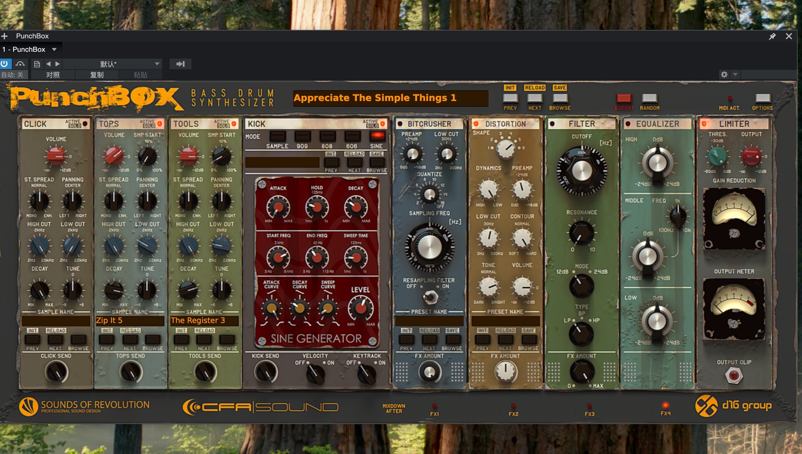
Task: Click the Kick LEVEL knob
Action: [x=360, y=308]
